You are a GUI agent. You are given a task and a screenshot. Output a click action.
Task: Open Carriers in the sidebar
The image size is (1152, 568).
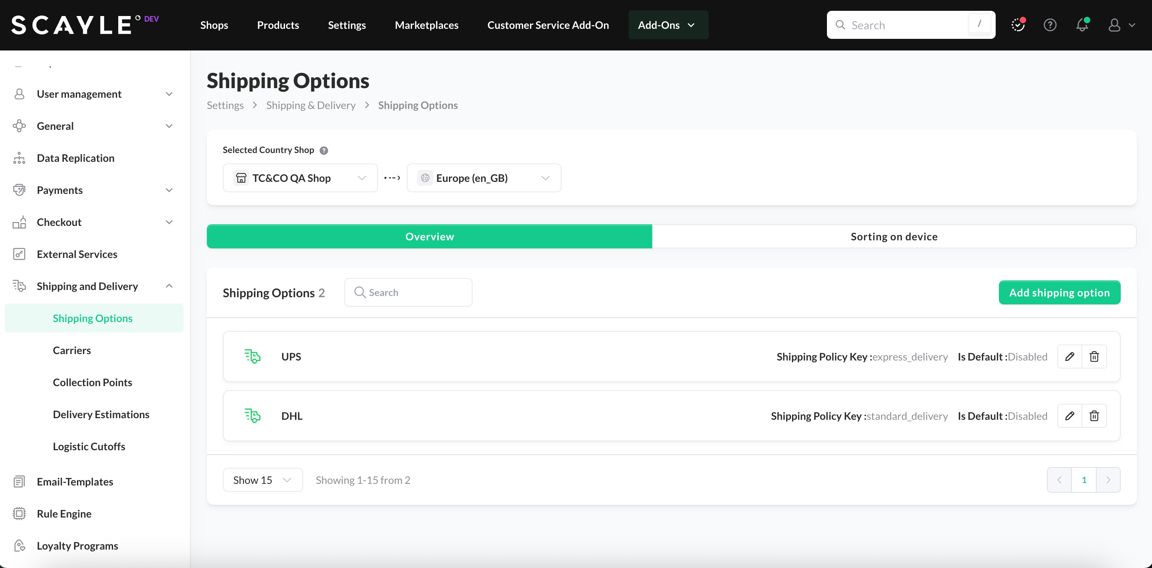click(72, 350)
